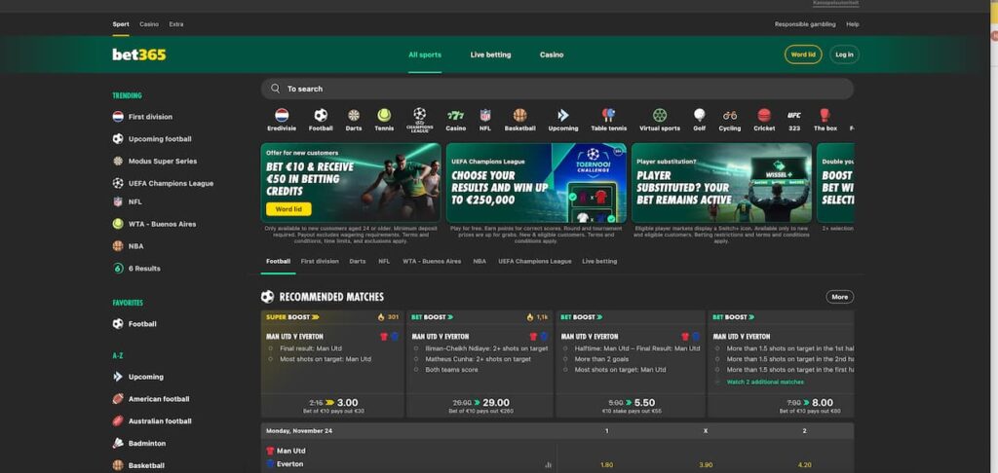The height and width of the screenshot is (473, 998).
Task: Select the Football tab below banners
Action: 278,261
